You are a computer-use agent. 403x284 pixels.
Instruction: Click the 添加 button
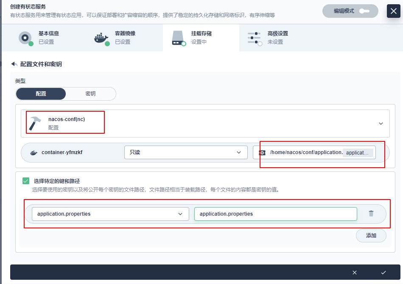pos(371,235)
